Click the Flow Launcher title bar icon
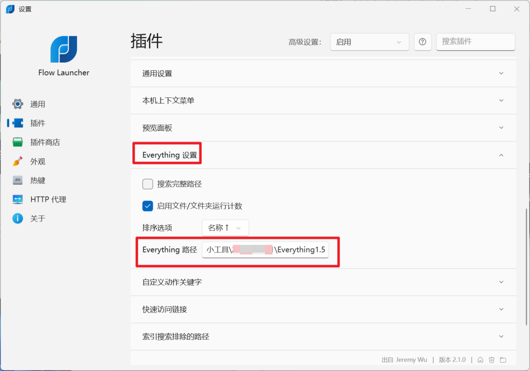This screenshot has height=371, width=530. (10, 9)
